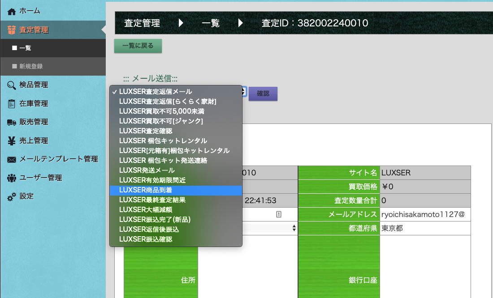Image resolution: width=493 pixels, height=298 pixels.
Task: Click the 売上管理 yen icon
Action: pyautogui.click(x=12, y=140)
